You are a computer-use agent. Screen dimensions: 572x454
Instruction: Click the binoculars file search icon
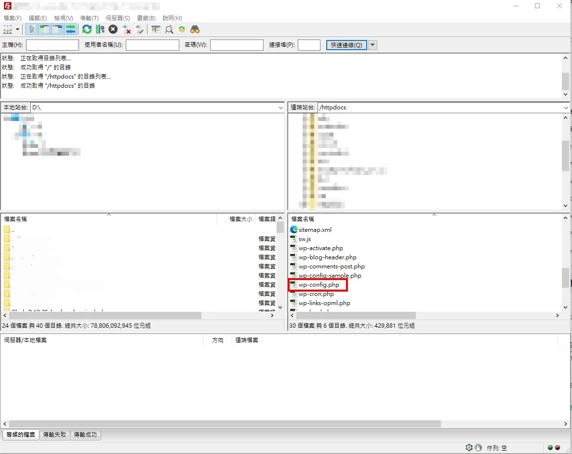click(195, 29)
